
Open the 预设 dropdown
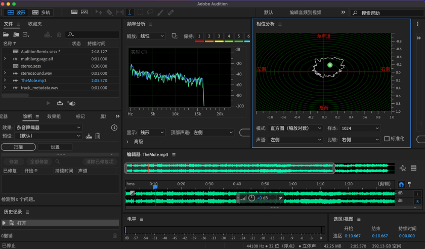pos(49,136)
